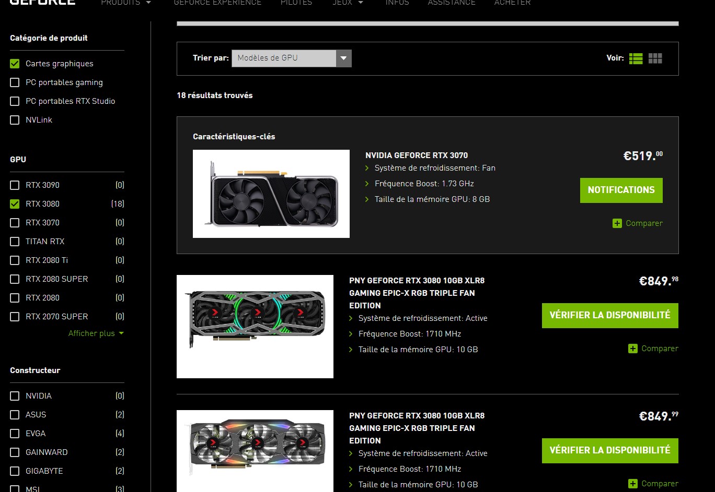
Task: Click plus icon beside €849.99 card Comparer
Action: (633, 484)
